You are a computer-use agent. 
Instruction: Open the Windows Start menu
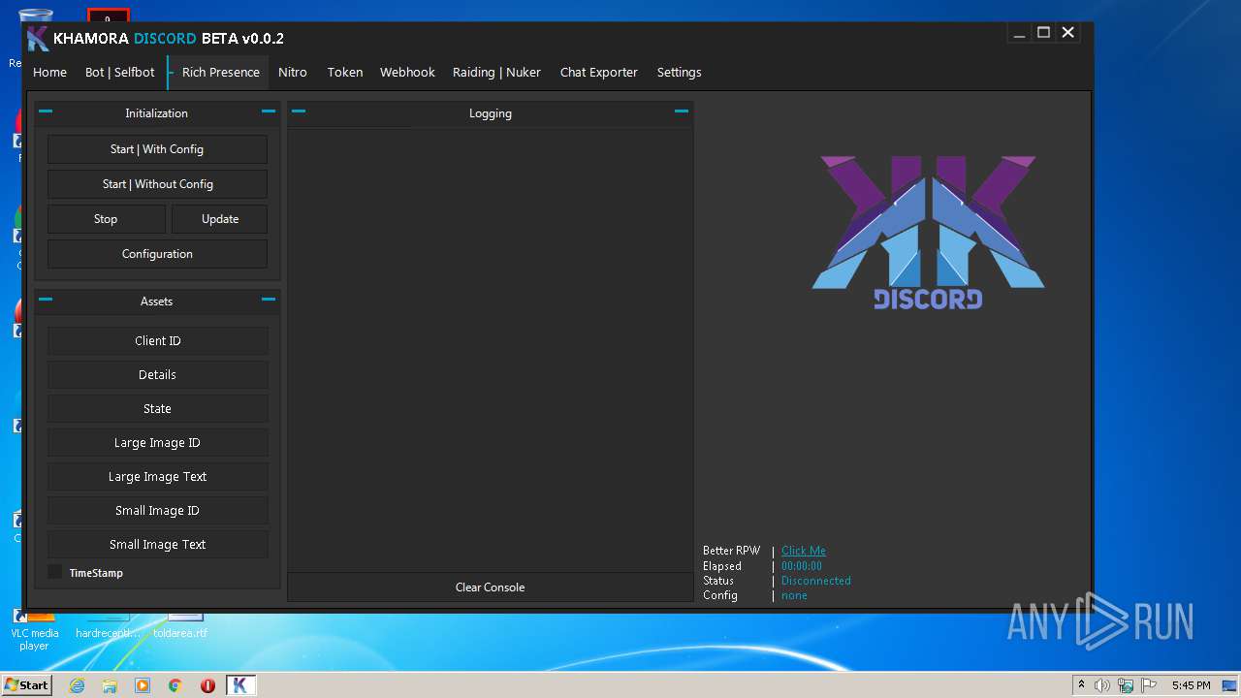pos(27,685)
